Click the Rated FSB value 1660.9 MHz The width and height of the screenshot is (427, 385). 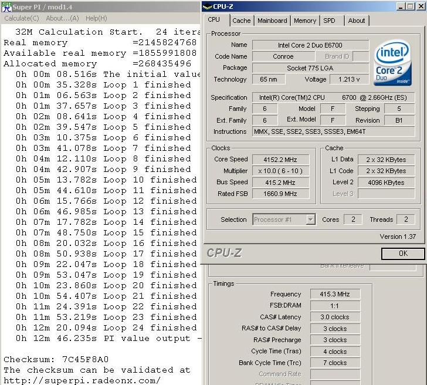(280, 194)
